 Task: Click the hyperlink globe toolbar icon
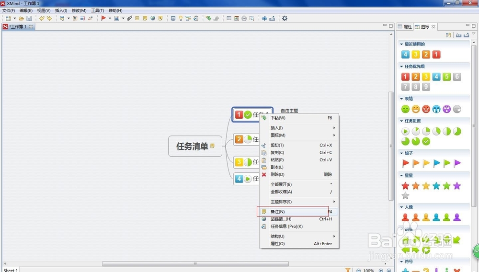[153, 18]
